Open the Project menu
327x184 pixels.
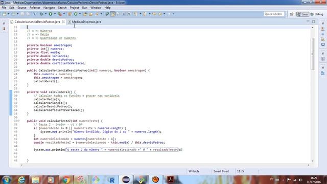point(74,8)
